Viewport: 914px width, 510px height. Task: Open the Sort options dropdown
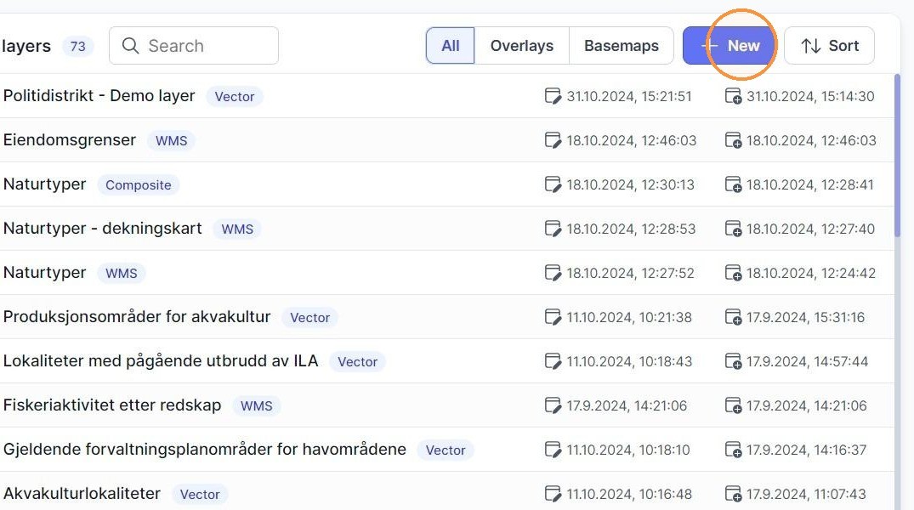point(829,45)
